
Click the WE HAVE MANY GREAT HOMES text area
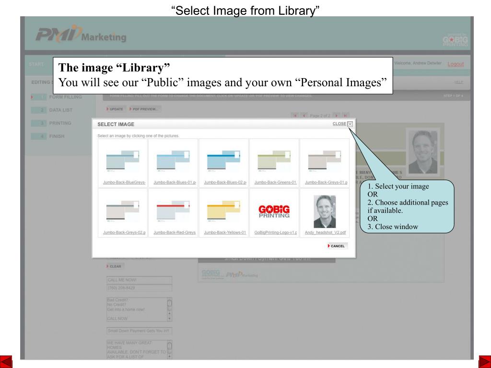click(x=140, y=349)
